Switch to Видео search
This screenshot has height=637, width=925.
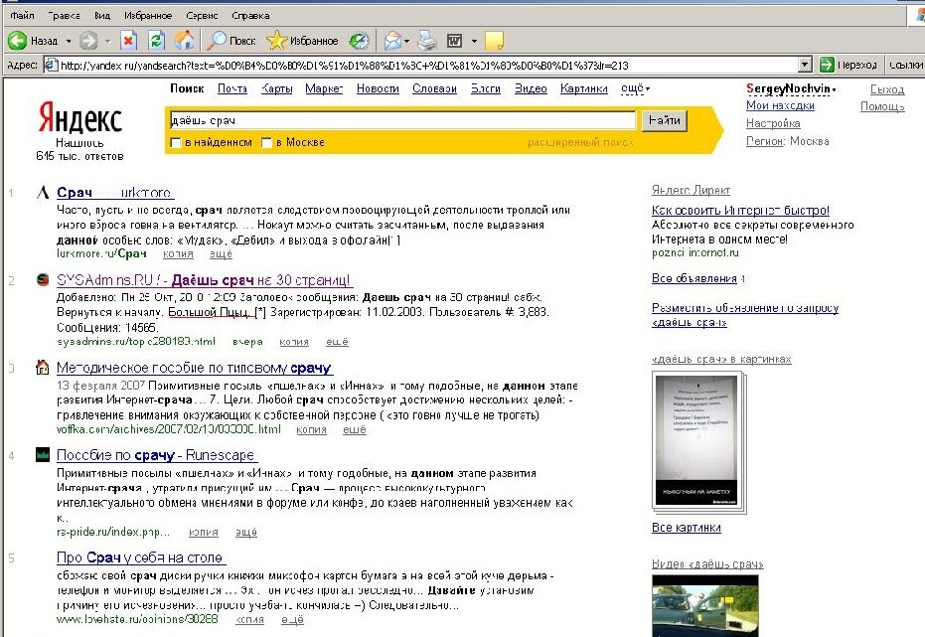coord(531,88)
